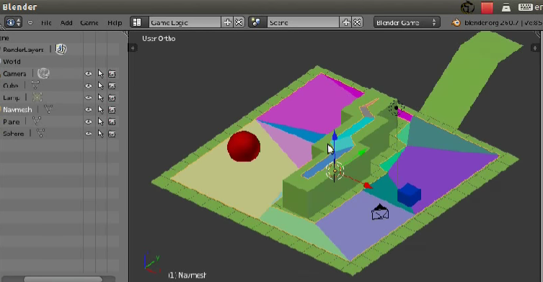Click the red record indicator in system tray
The width and height of the screenshot is (543, 282).
(487, 8)
